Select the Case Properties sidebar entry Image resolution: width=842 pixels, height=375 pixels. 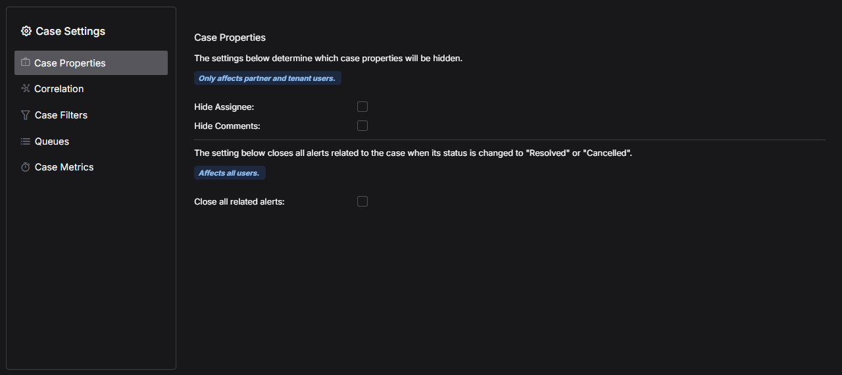tap(91, 63)
